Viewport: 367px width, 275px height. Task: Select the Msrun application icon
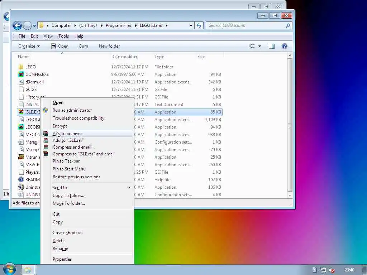(21, 157)
